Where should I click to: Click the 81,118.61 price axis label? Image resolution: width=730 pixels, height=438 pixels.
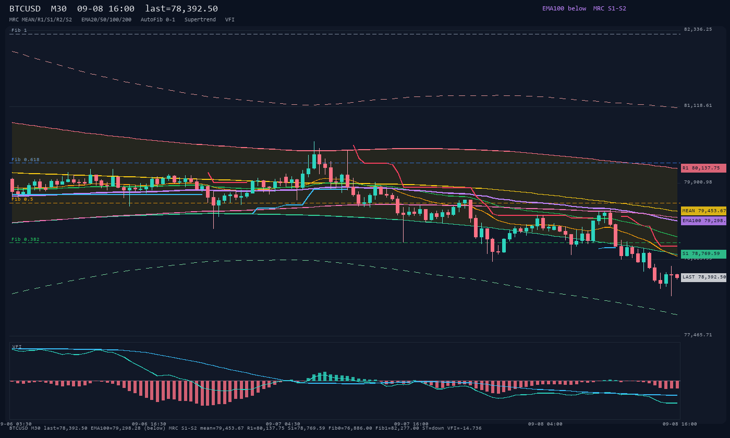point(698,105)
